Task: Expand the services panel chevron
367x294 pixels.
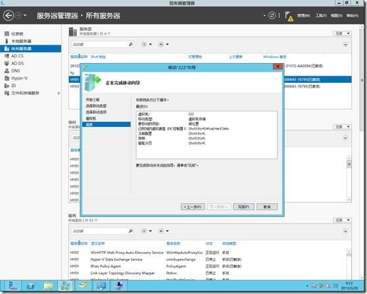Action: [x=345, y=232]
